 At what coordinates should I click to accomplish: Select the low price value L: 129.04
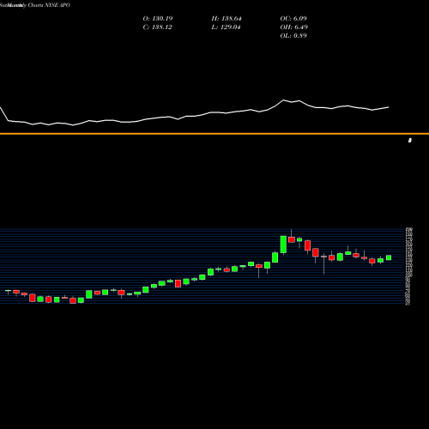click(226, 27)
